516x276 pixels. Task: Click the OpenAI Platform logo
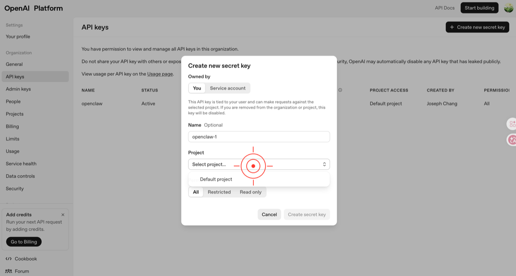[34, 8]
